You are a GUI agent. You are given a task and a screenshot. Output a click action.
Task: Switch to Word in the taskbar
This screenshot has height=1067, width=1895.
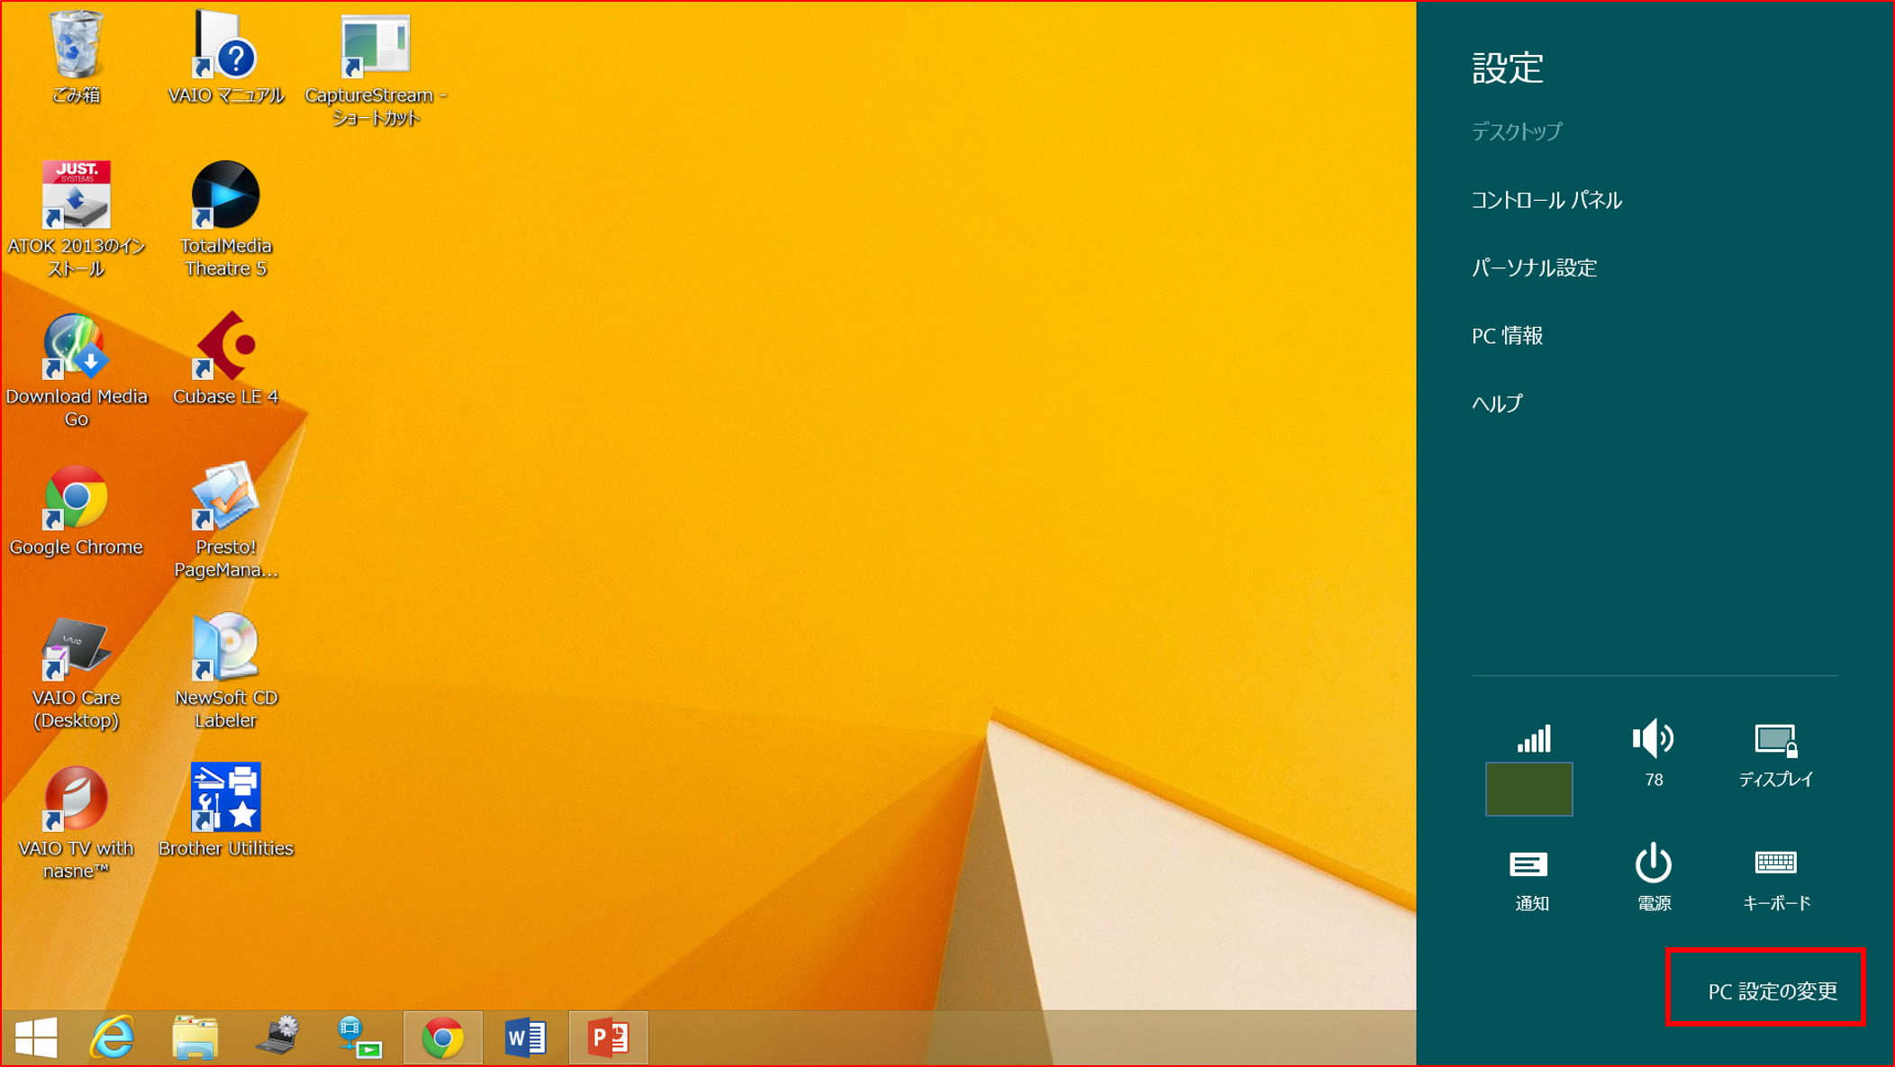pos(525,1038)
